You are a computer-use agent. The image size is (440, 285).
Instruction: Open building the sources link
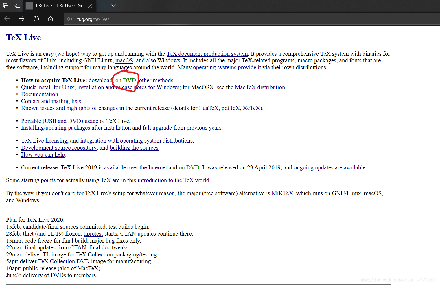134,148
